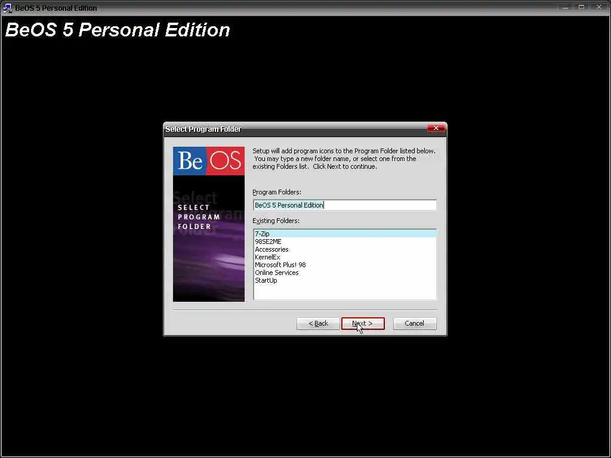Click into the Program Folders text field
Viewport: 611px width, 458px height.
344,205
